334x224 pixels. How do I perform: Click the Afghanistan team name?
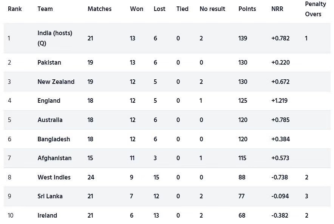tap(54, 158)
